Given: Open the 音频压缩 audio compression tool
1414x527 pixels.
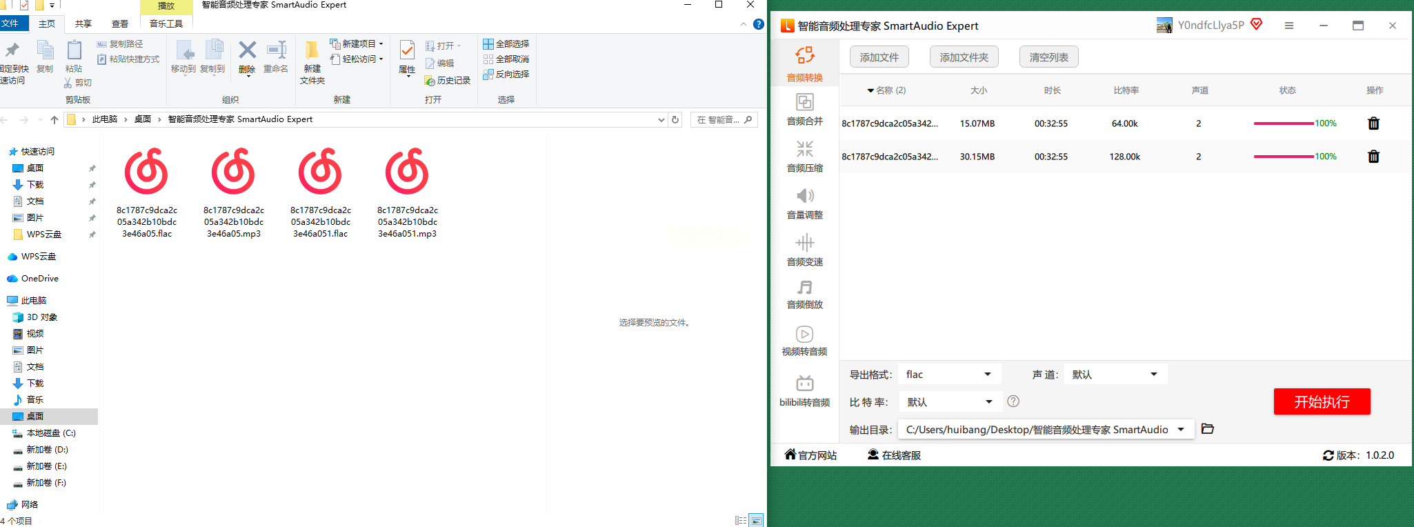Looking at the screenshot, I should tap(804, 156).
